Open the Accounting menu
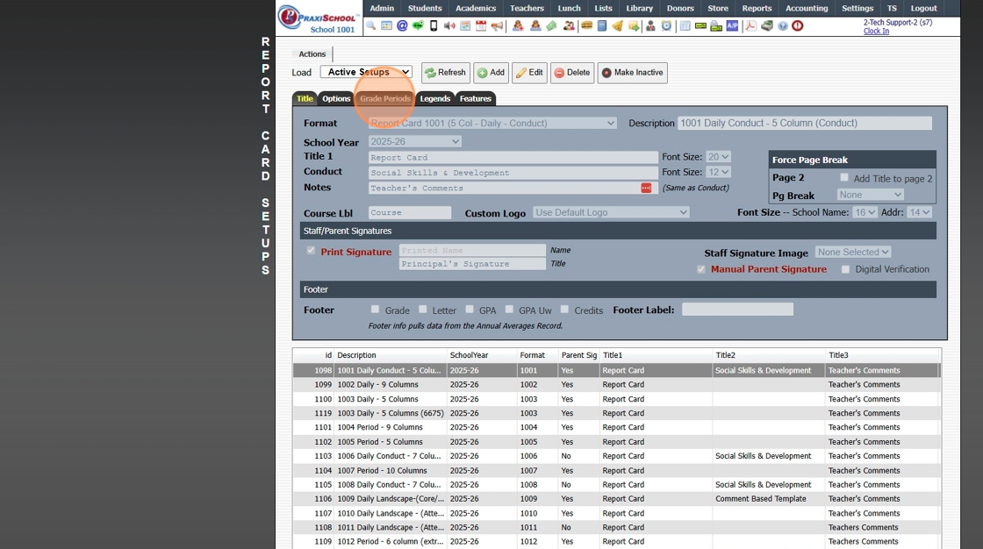This screenshot has width=983, height=549. (x=807, y=8)
